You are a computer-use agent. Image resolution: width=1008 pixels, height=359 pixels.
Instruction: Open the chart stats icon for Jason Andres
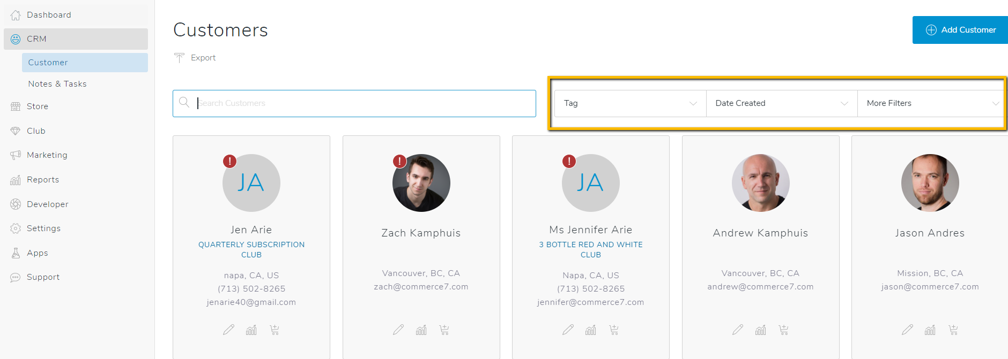pyautogui.click(x=930, y=330)
